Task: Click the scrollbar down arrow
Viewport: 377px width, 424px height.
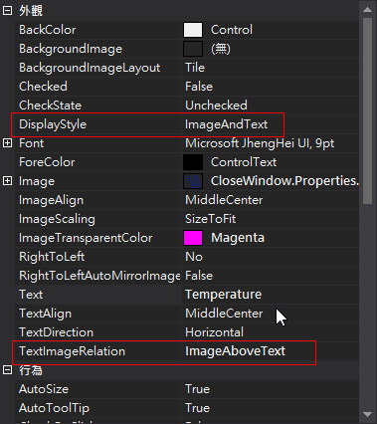Action: pyautogui.click(x=367, y=414)
